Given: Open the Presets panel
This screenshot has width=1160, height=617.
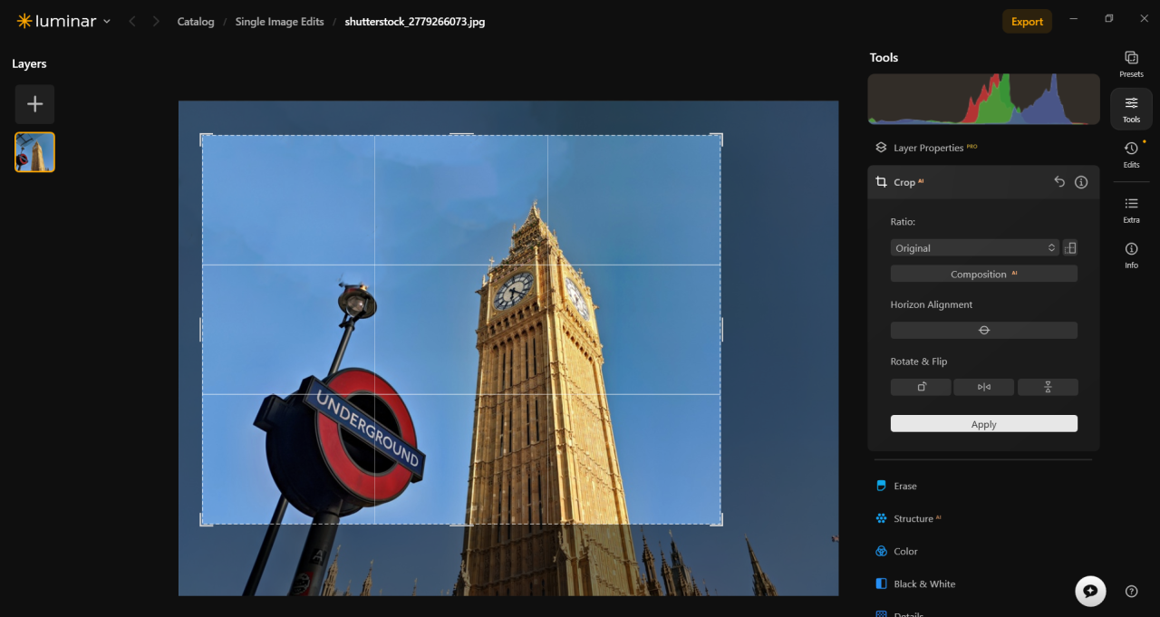Looking at the screenshot, I should click(1131, 63).
